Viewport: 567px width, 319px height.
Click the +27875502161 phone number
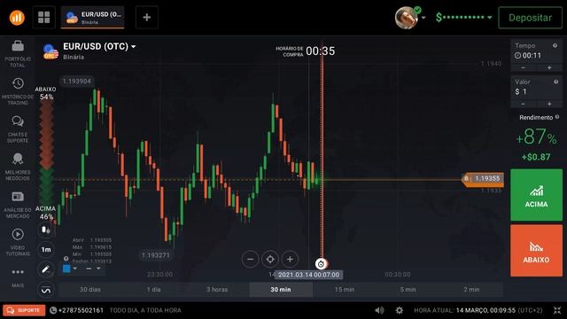[x=81, y=310]
